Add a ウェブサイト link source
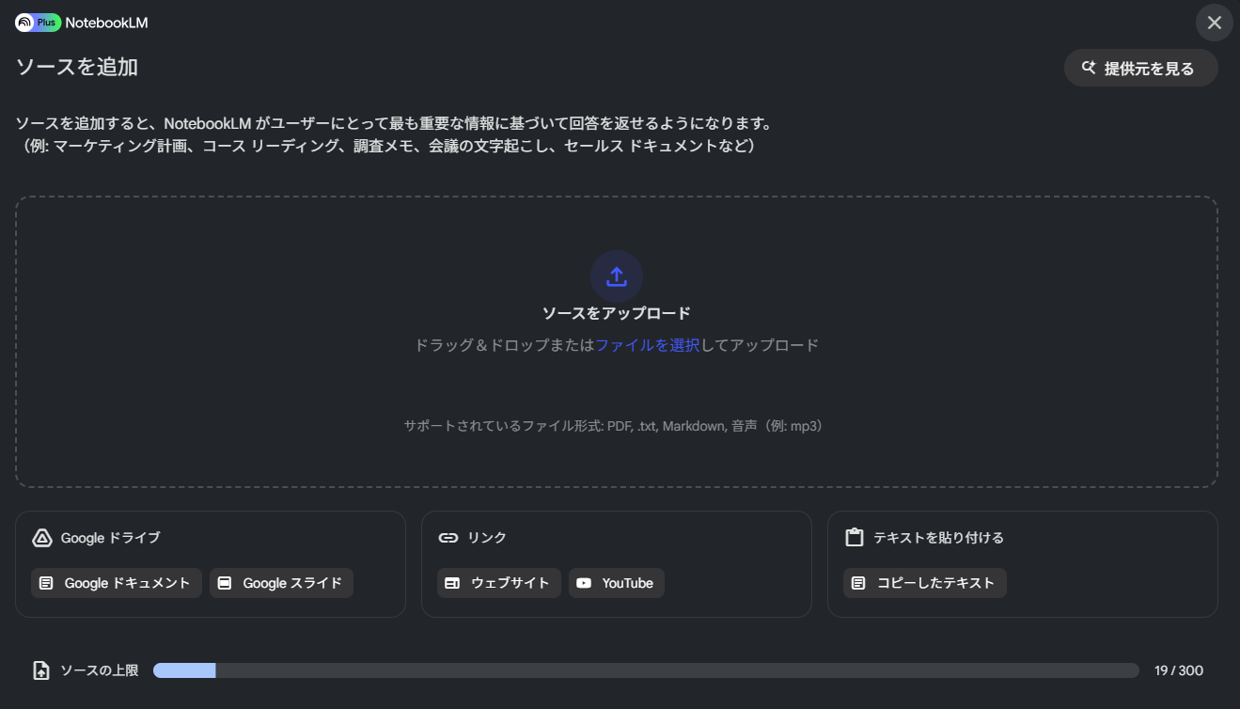1240x709 pixels. pyautogui.click(x=499, y=583)
